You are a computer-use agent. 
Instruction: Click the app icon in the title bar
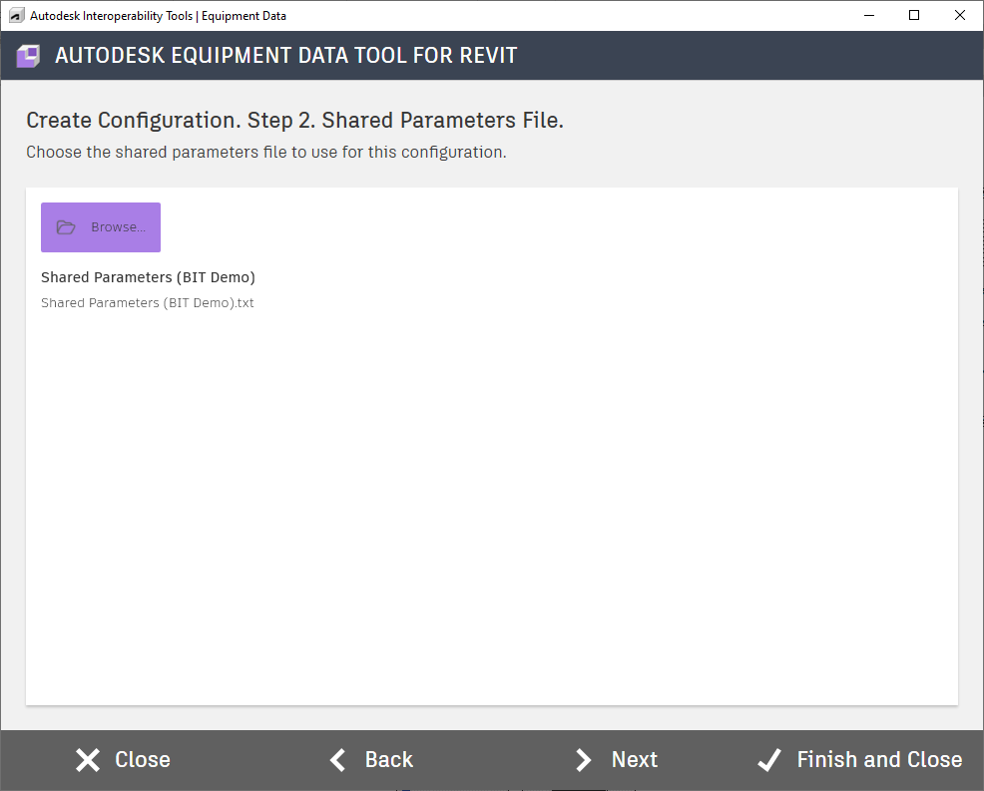(x=17, y=16)
